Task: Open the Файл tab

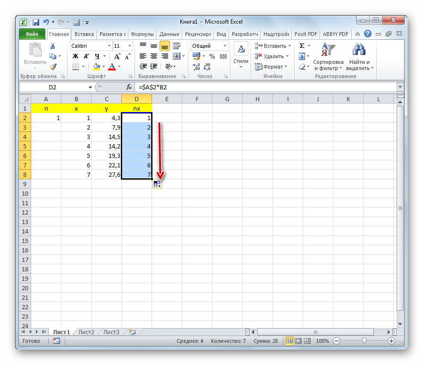Action: pyautogui.click(x=32, y=34)
